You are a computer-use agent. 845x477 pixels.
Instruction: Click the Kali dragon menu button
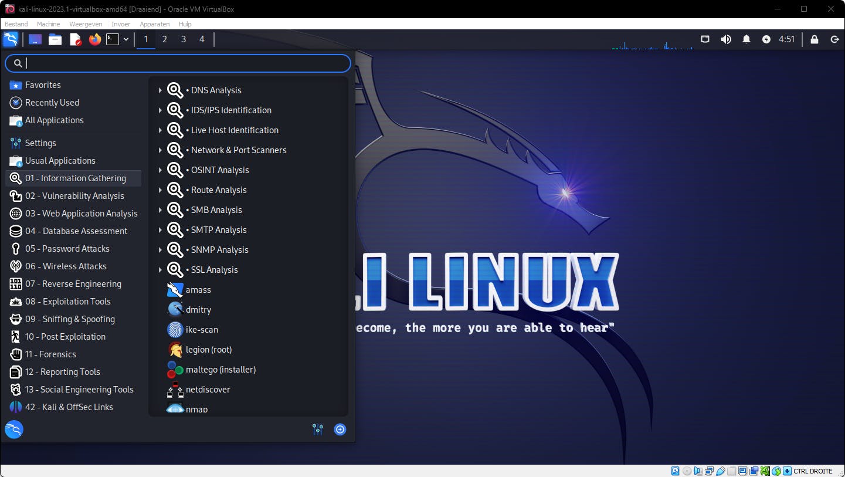pyautogui.click(x=11, y=39)
